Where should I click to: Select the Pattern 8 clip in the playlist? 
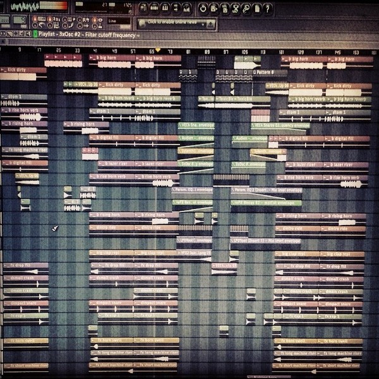(270, 72)
